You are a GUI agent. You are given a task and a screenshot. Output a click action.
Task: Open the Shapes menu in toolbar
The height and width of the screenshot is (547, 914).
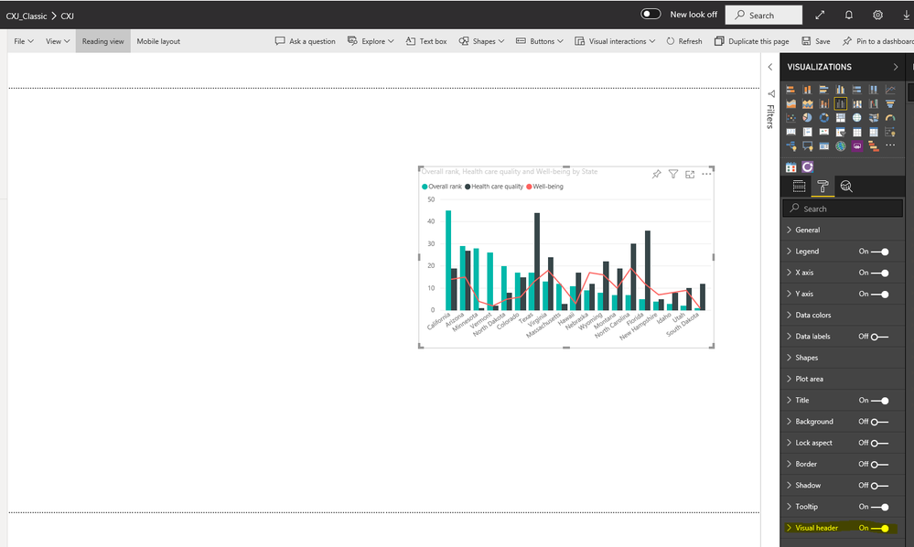coord(481,41)
